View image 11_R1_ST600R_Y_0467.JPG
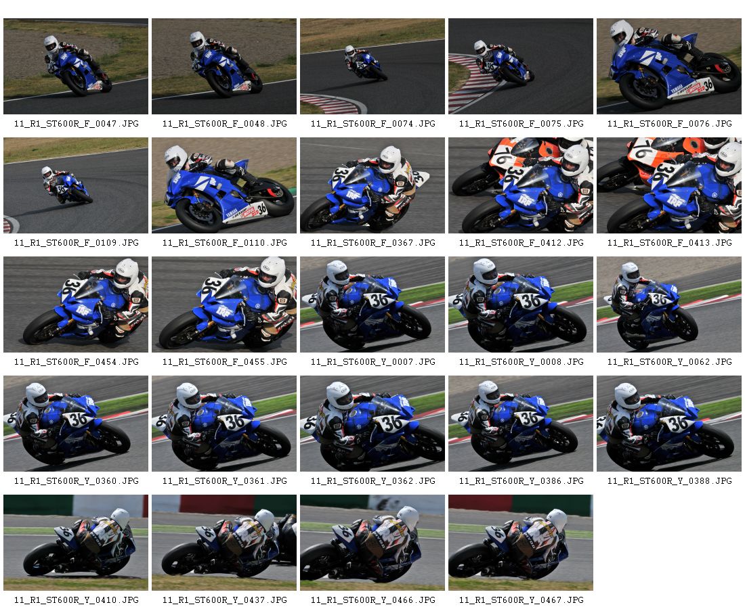The height and width of the screenshot is (609, 745). [521, 543]
